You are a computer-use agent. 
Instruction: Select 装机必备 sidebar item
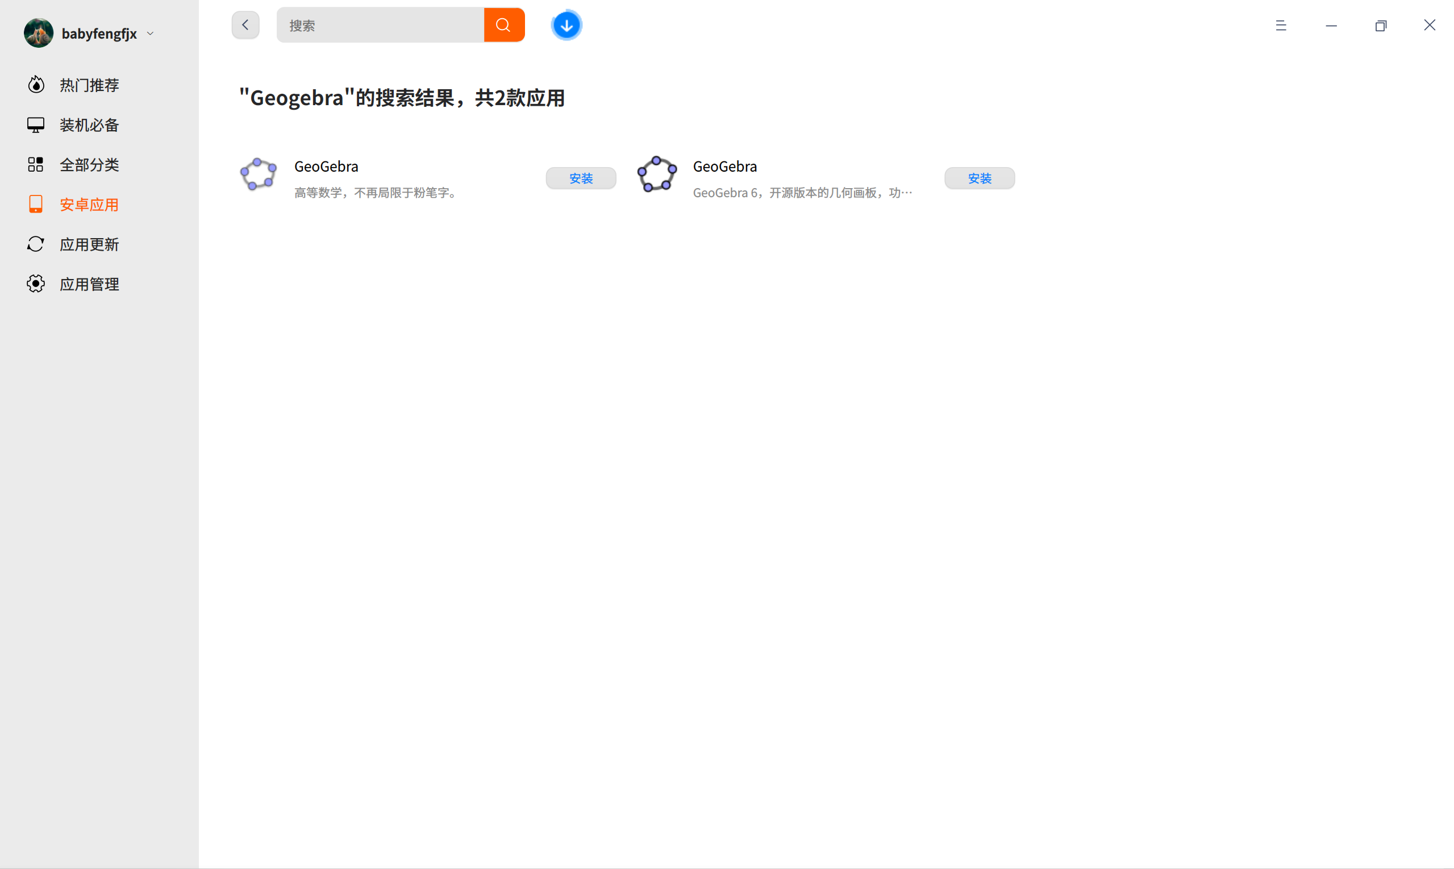(89, 125)
